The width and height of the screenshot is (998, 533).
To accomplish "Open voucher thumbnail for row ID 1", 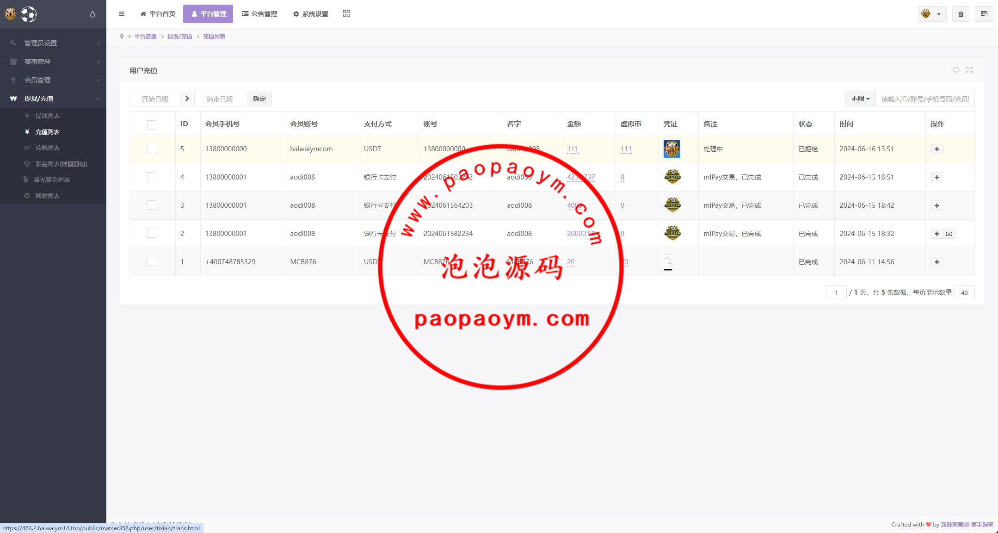I will point(668,261).
